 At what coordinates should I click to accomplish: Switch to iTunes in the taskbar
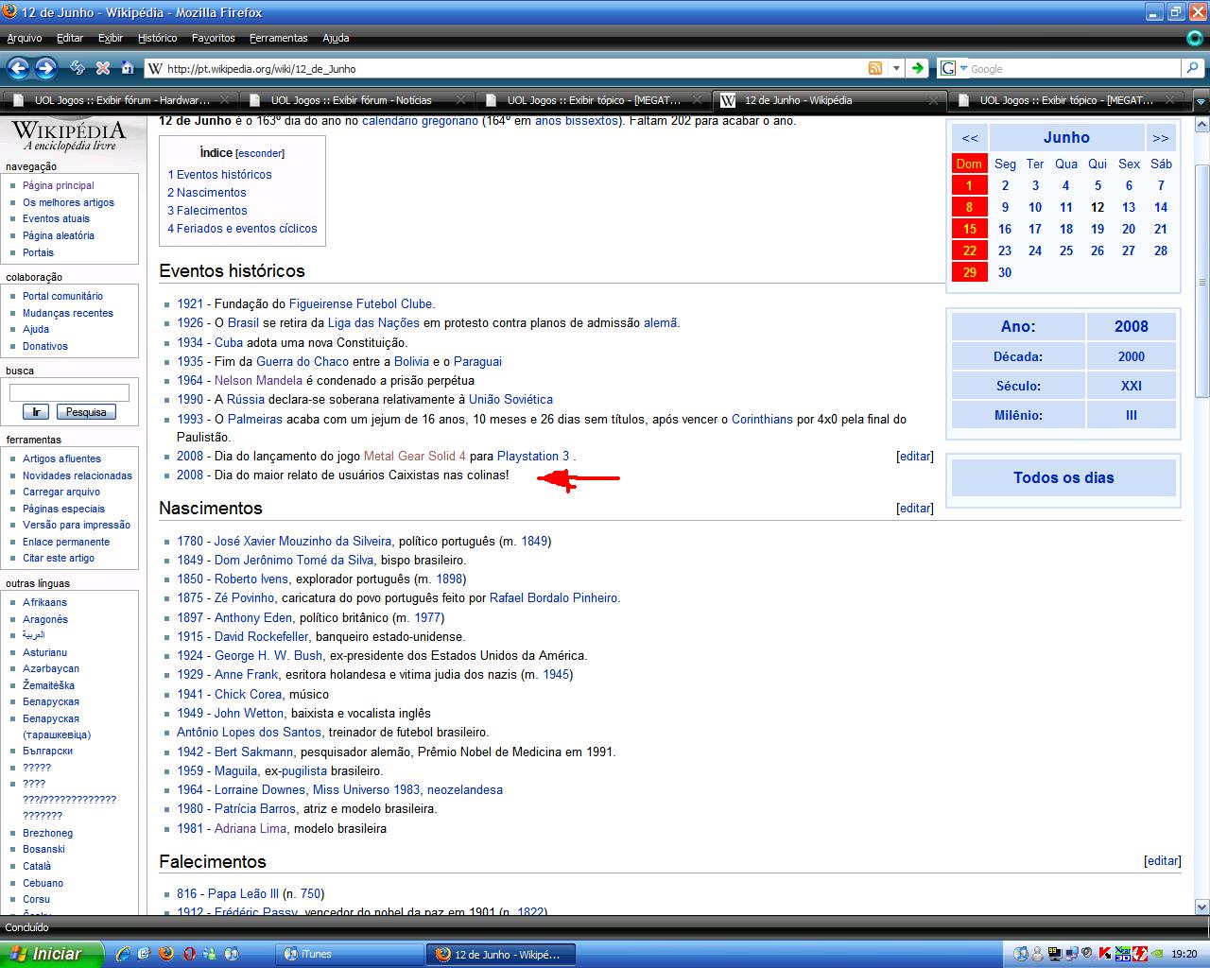(348, 954)
